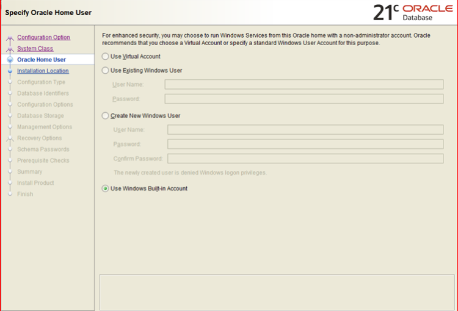
Task: Click the Configuration Option step marker icon
Action: tap(10, 38)
